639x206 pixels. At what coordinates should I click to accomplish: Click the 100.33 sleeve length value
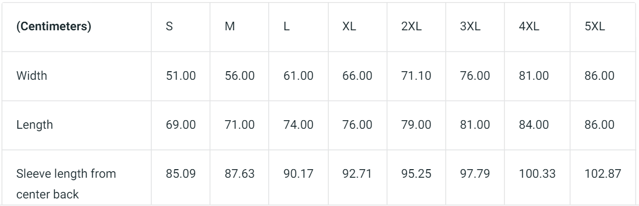537,175
